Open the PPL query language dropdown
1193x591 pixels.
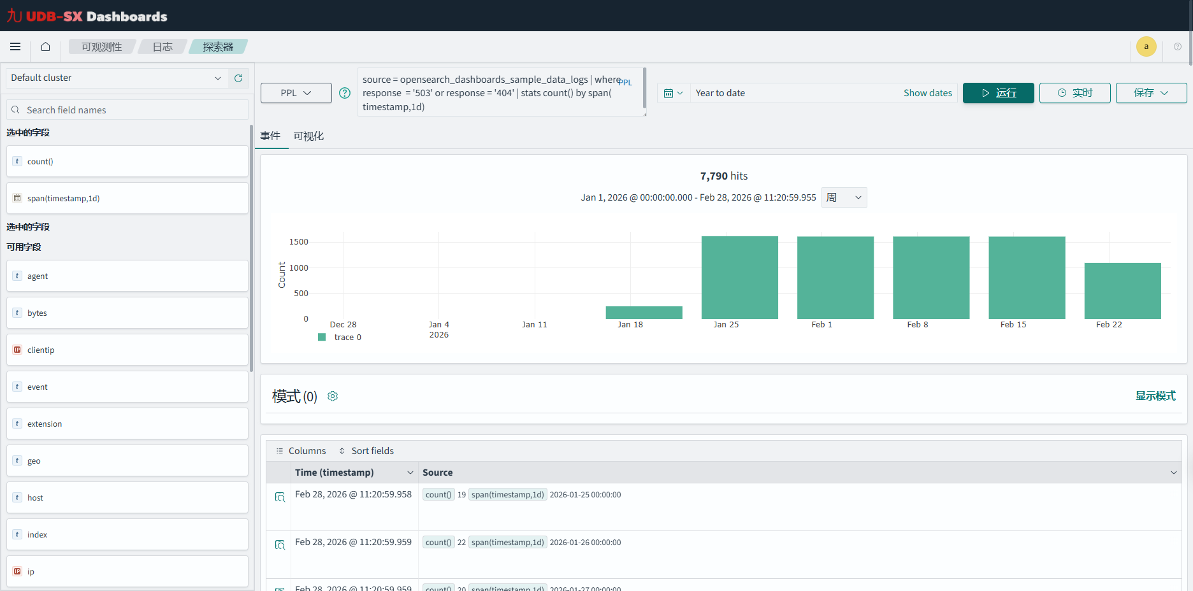click(296, 93)
